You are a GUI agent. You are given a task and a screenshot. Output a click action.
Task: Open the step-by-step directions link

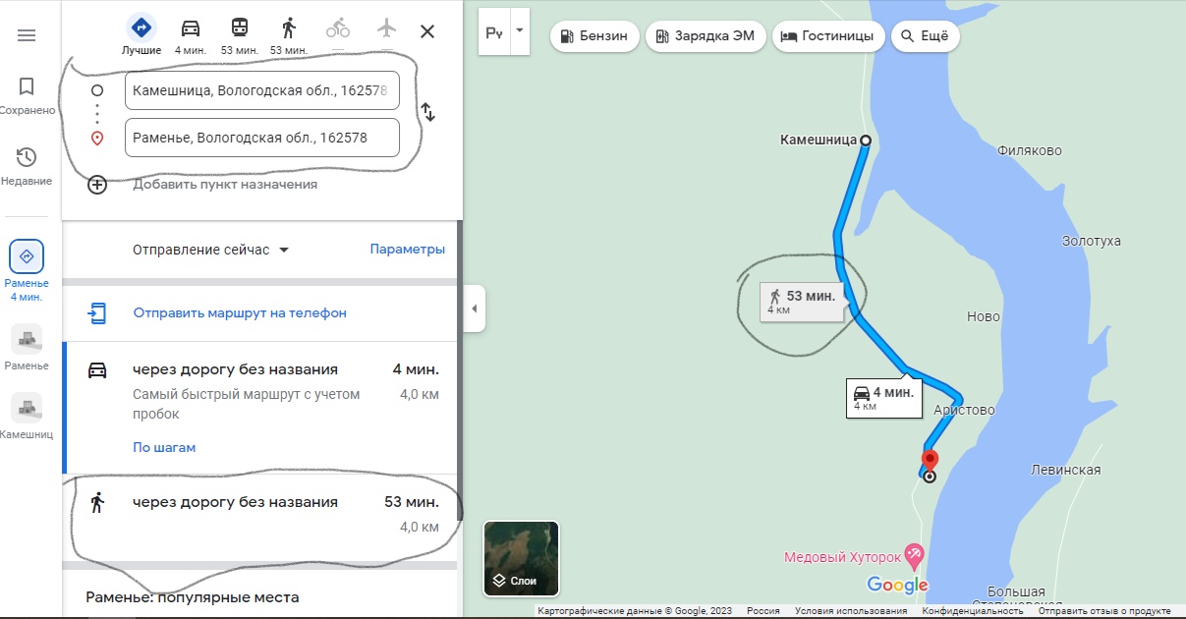click(x=164, y=447)
